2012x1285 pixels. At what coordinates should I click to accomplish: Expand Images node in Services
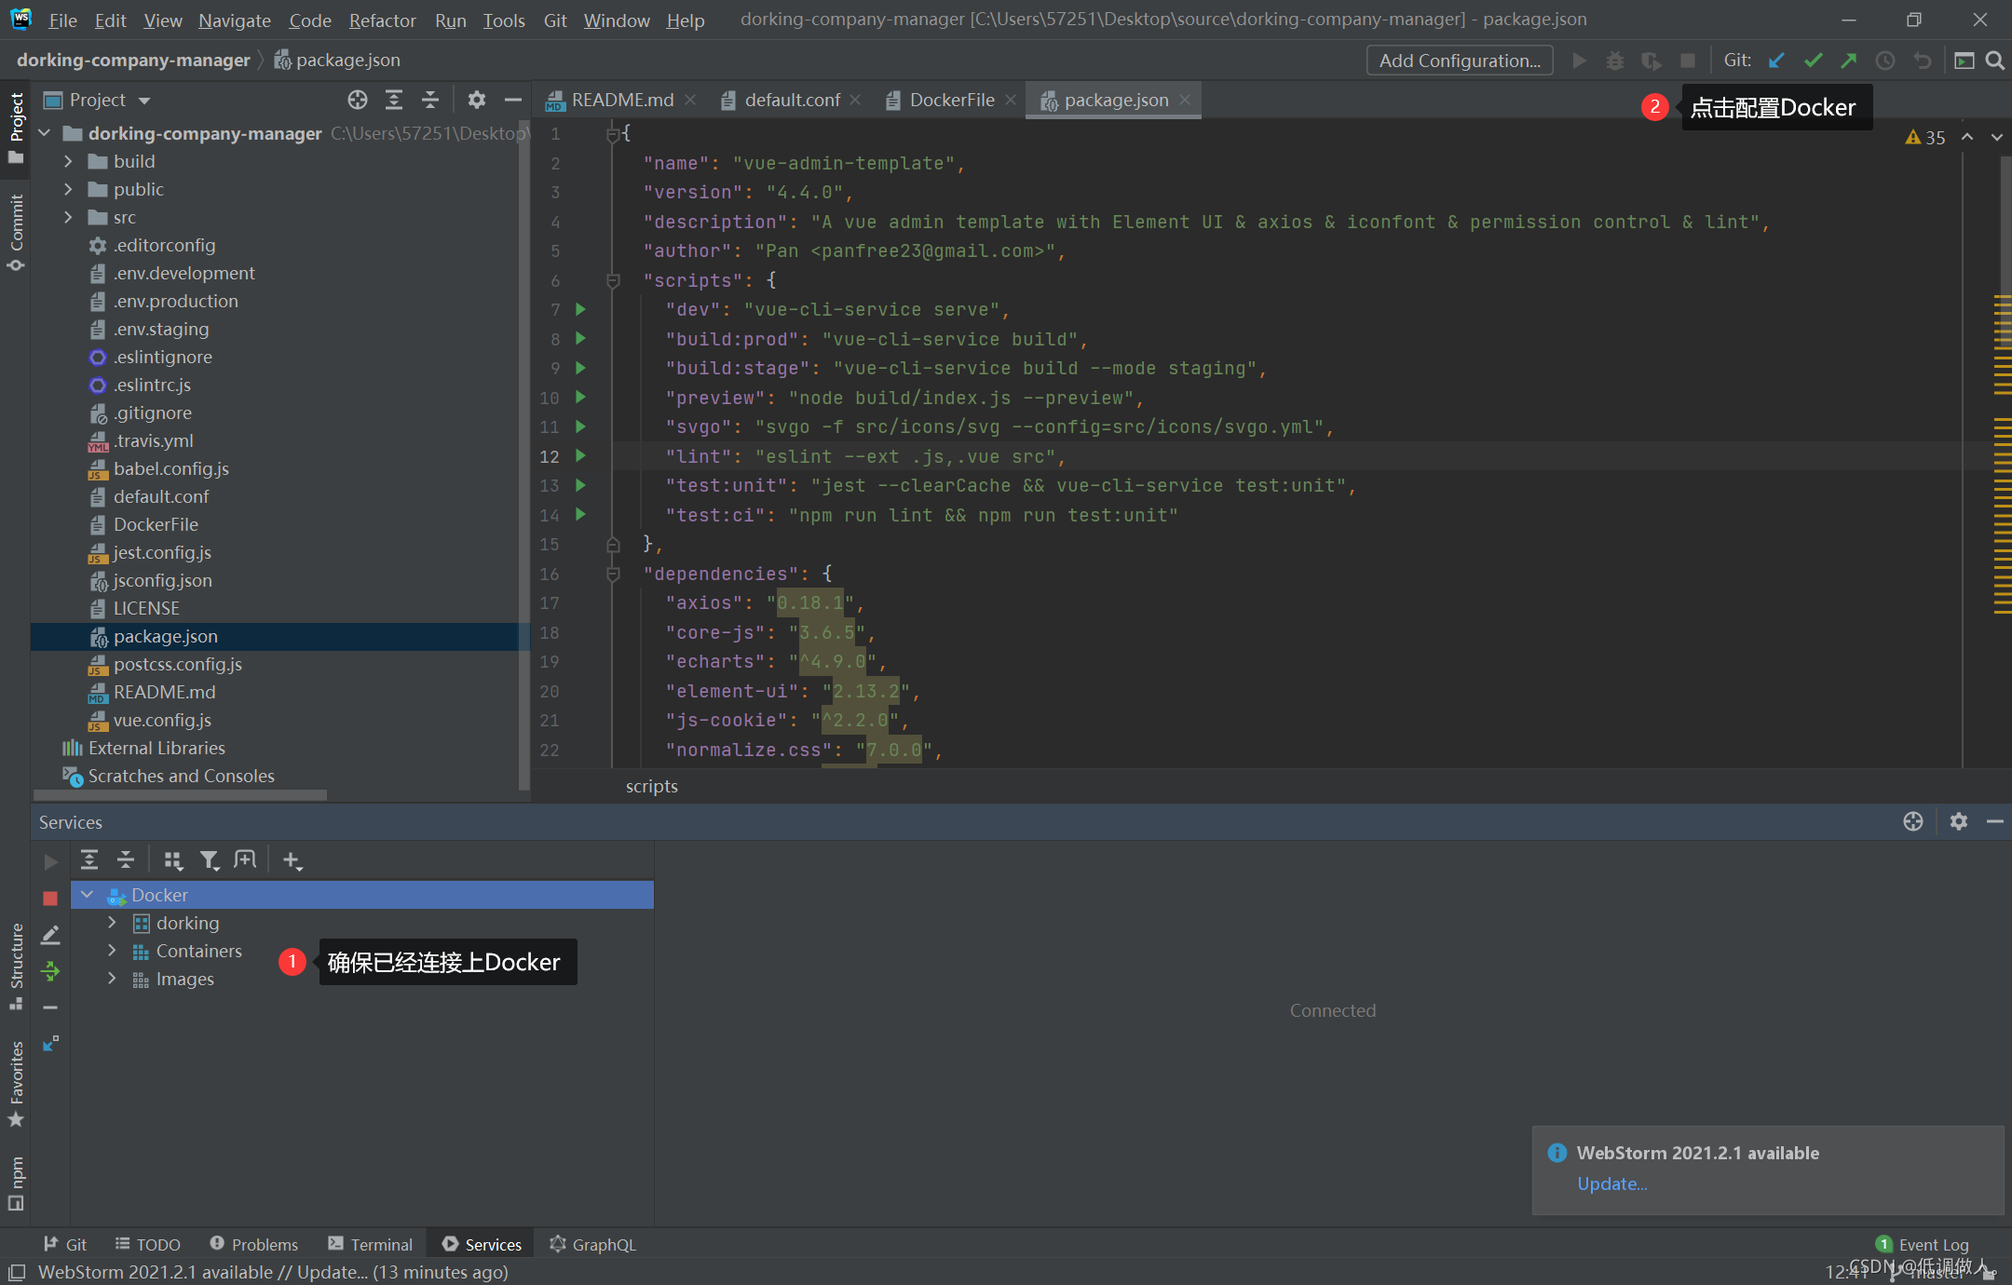(x=112, y=978)
